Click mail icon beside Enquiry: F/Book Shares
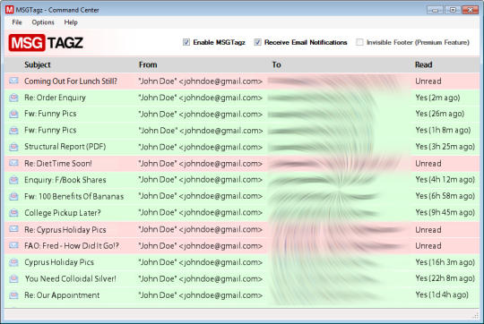Screen dimensions: 484x324 (13, 180)
